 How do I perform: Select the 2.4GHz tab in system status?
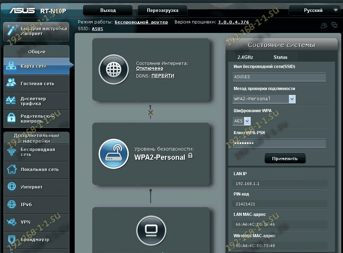(245, 57)
